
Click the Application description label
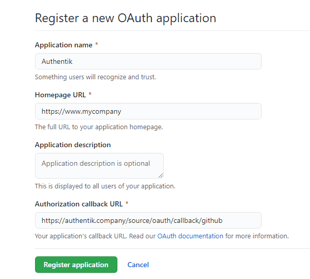[x=73, y=145]
